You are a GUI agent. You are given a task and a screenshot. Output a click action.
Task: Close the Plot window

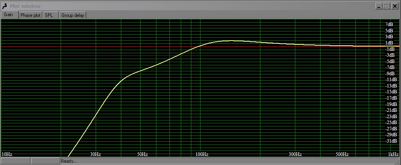click(x=395, y=6)
